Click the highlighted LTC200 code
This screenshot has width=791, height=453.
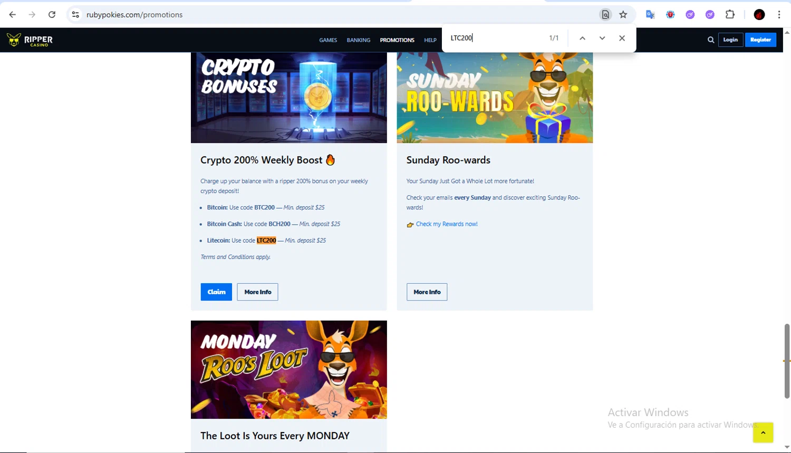tap(266, 240)
